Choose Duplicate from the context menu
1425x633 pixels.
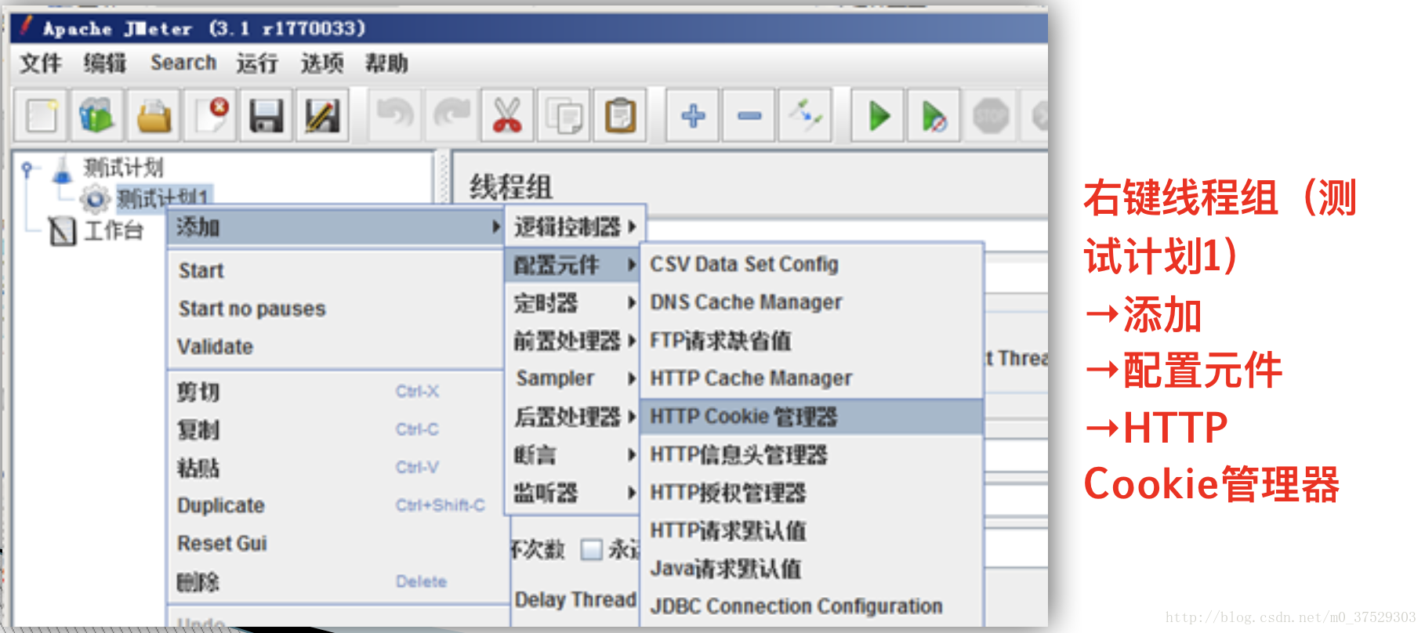click(x=335, y=505)
